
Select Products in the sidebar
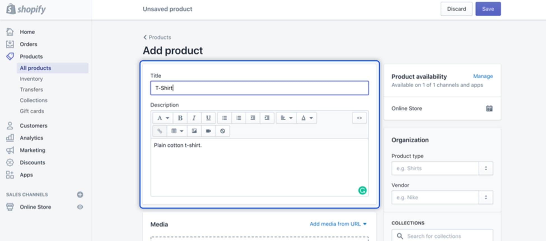coord(31,57)
